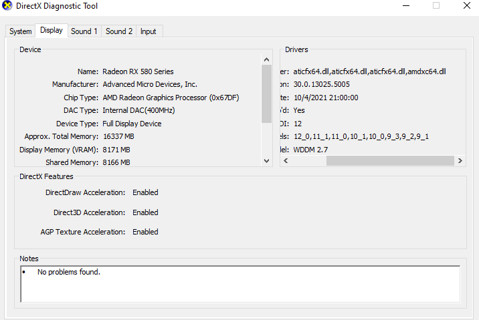Click the Drivers panel horizontal scrollbar thumb
The image size is (479, 320).
pos(390,161)
